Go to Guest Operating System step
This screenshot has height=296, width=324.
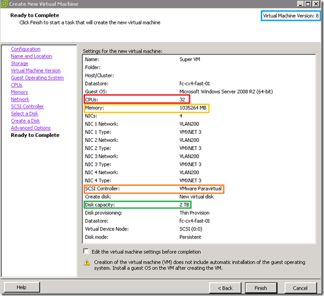(37, 78)
